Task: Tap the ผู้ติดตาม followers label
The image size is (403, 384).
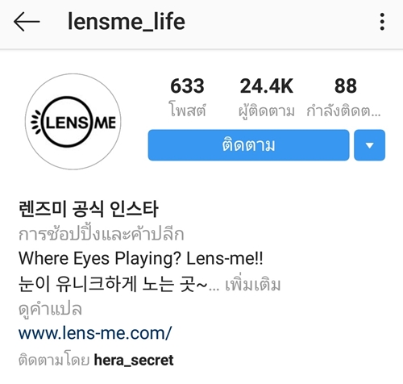Action: [x=267, y=111]
